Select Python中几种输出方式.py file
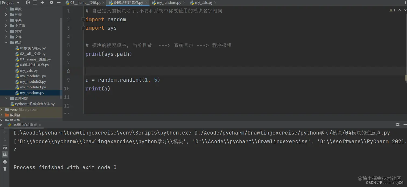The width and height of the screenshot is (407, 187). click(35, 104)
